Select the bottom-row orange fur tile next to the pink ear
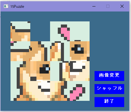 60,91
